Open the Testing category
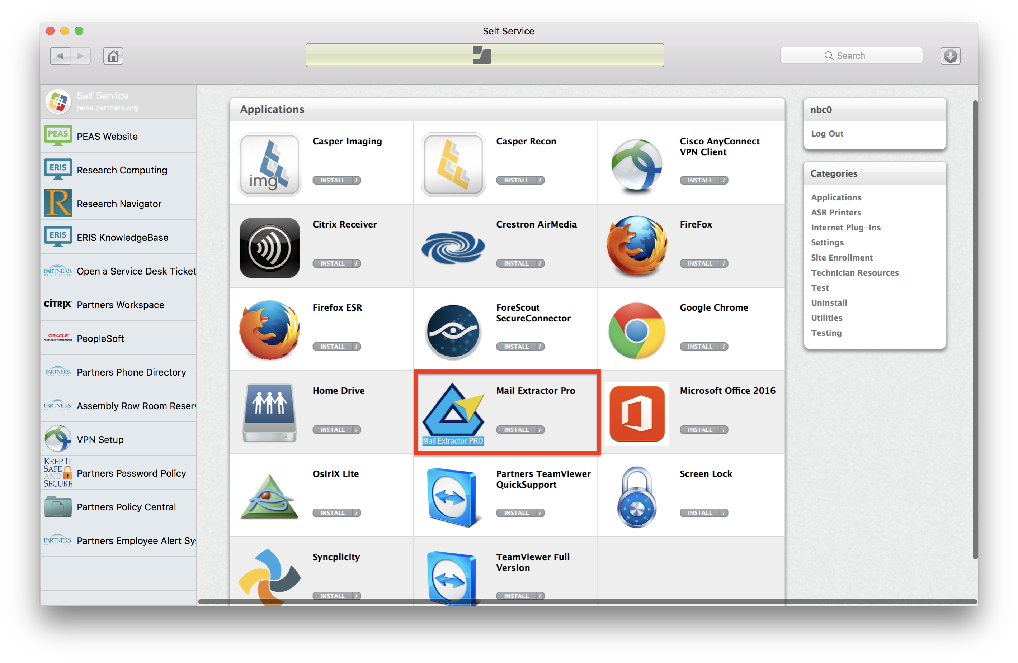This screenshot has width=1018, height=663. [x=826, y=333]
